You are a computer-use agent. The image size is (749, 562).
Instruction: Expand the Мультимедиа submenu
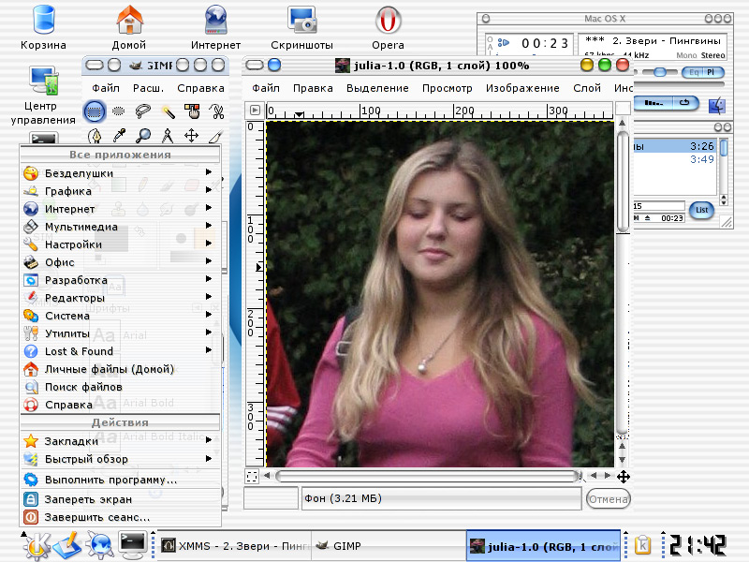tap(121, 227)
